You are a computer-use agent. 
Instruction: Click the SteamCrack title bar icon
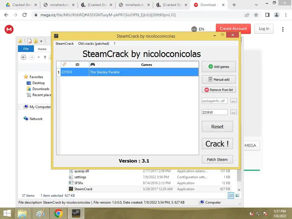pyautogui.click(x=56, y=36)
